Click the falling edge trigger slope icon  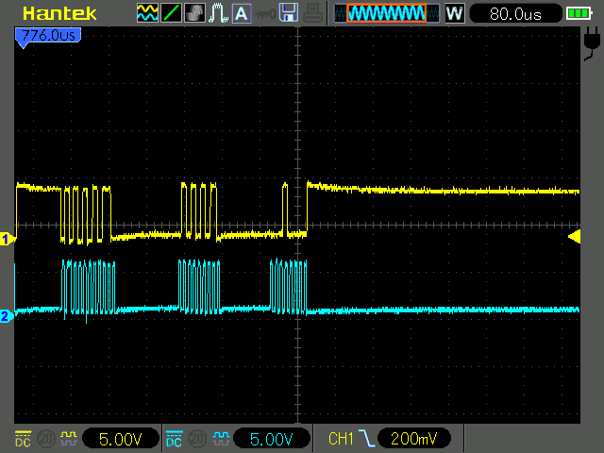pyautogui.click(x=366, y=438)
